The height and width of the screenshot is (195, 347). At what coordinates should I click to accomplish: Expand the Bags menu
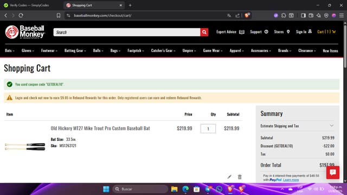coord(115,50)
